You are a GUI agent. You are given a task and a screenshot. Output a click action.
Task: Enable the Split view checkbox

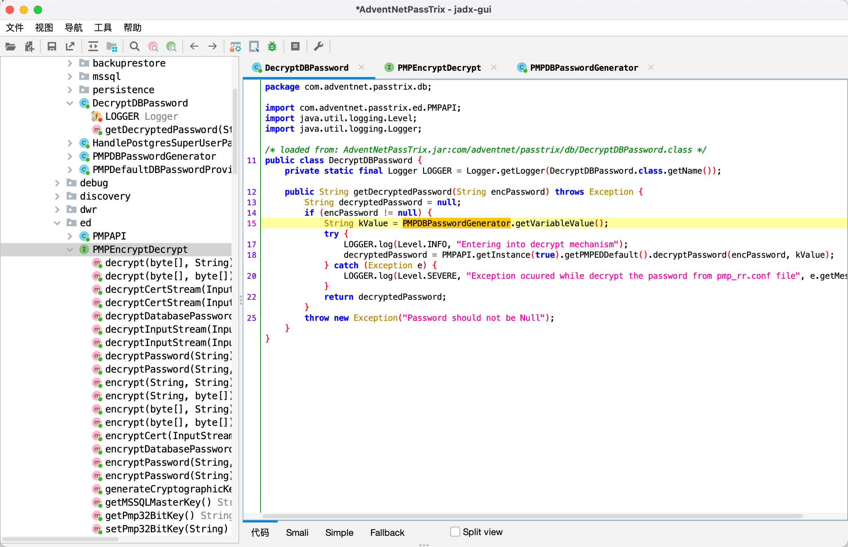(455, 532)
